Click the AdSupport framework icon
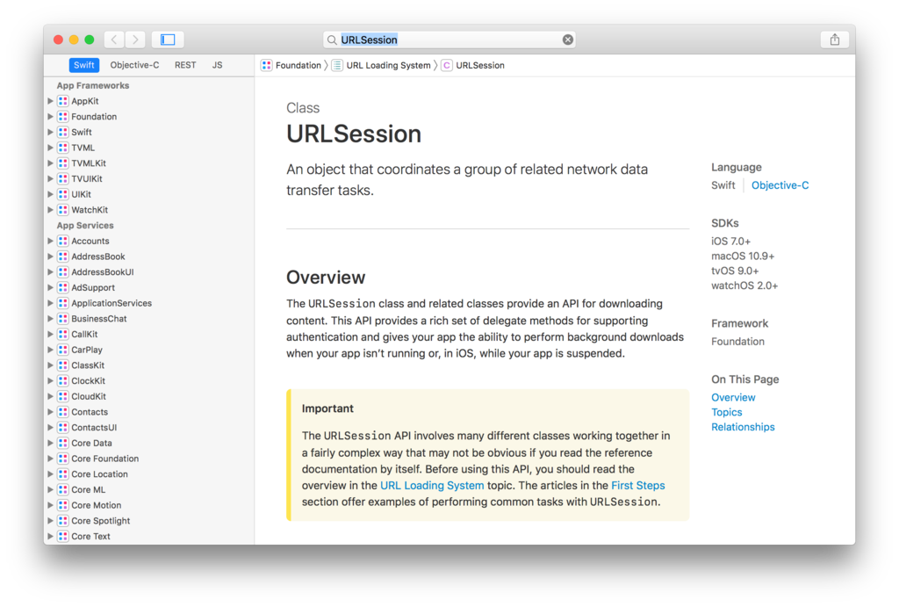899x607 pixels. coord(63,287)
